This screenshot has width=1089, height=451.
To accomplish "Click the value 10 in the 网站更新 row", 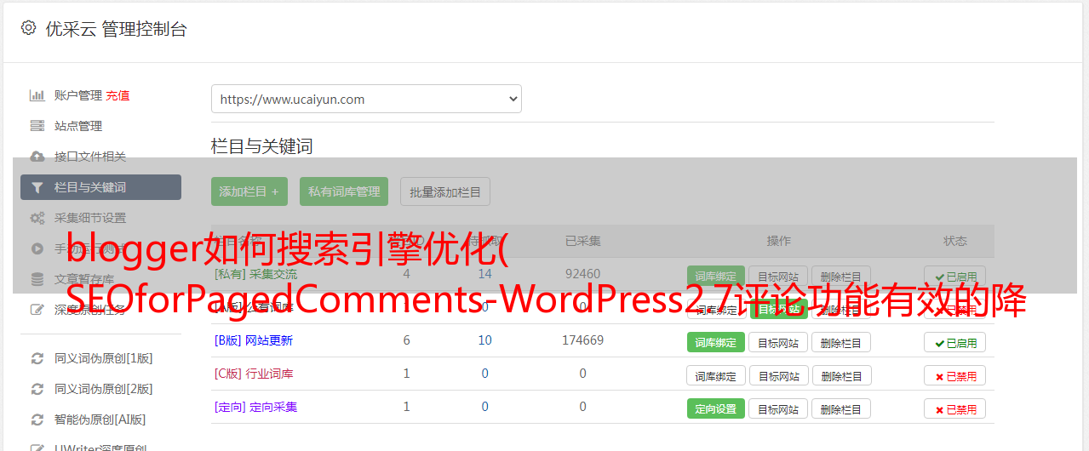I will [x=484, y=340].
